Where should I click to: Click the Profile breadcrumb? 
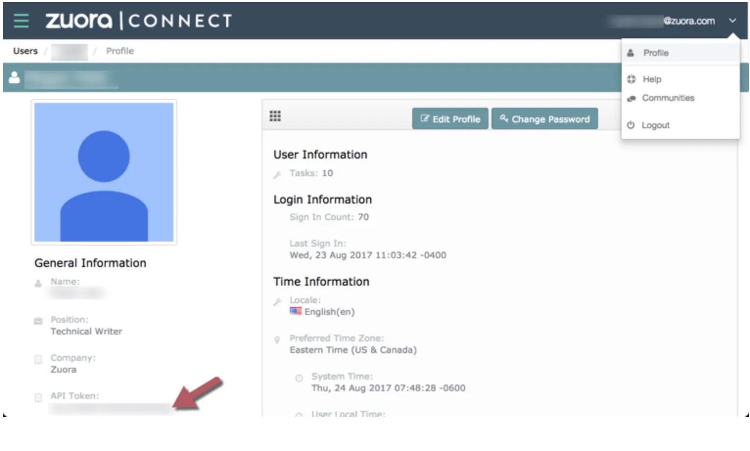click(x=120, y=51)
